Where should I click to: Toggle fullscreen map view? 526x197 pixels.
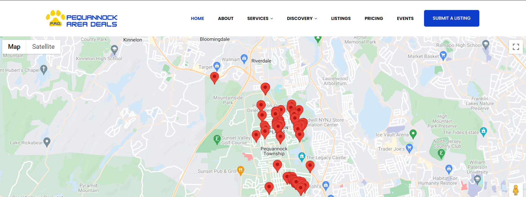tap(516, 47)
